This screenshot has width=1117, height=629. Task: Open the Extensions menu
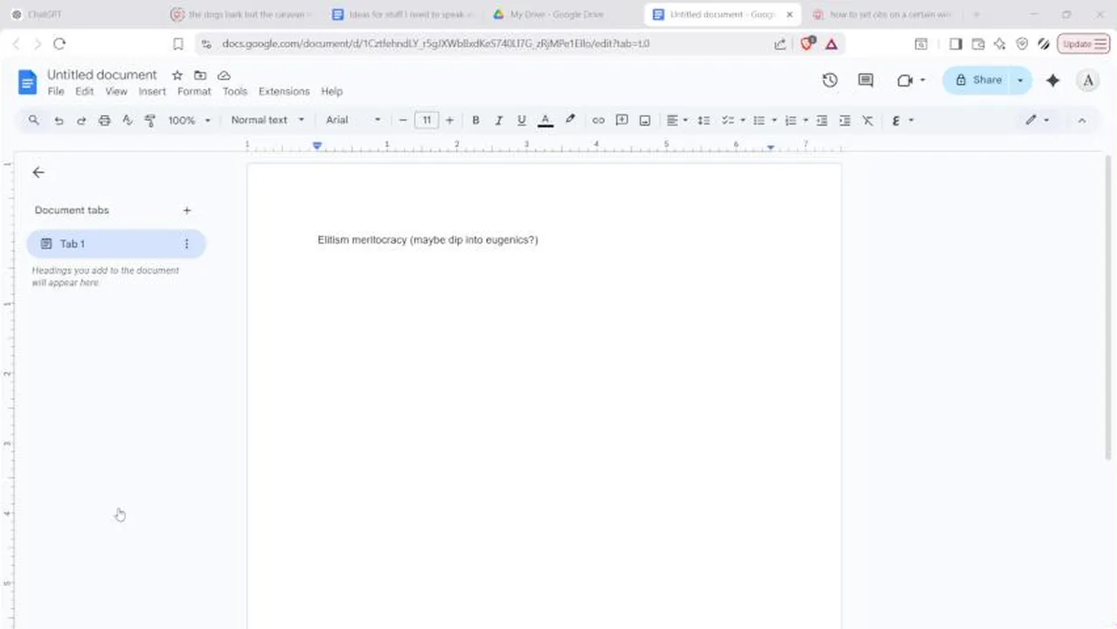[x=284, y=92]
